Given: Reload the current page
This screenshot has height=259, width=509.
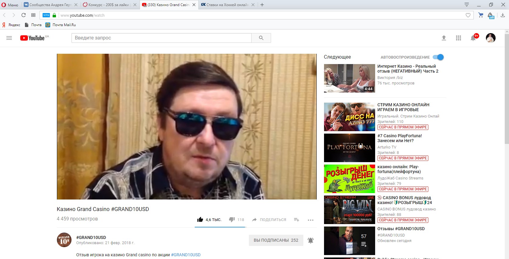Looking at the screenshot, I should pyautogui.click(x=23, y=15).
